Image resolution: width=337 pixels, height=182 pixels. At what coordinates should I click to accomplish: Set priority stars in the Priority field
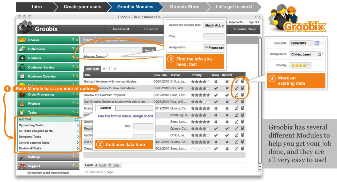(300, 65)
